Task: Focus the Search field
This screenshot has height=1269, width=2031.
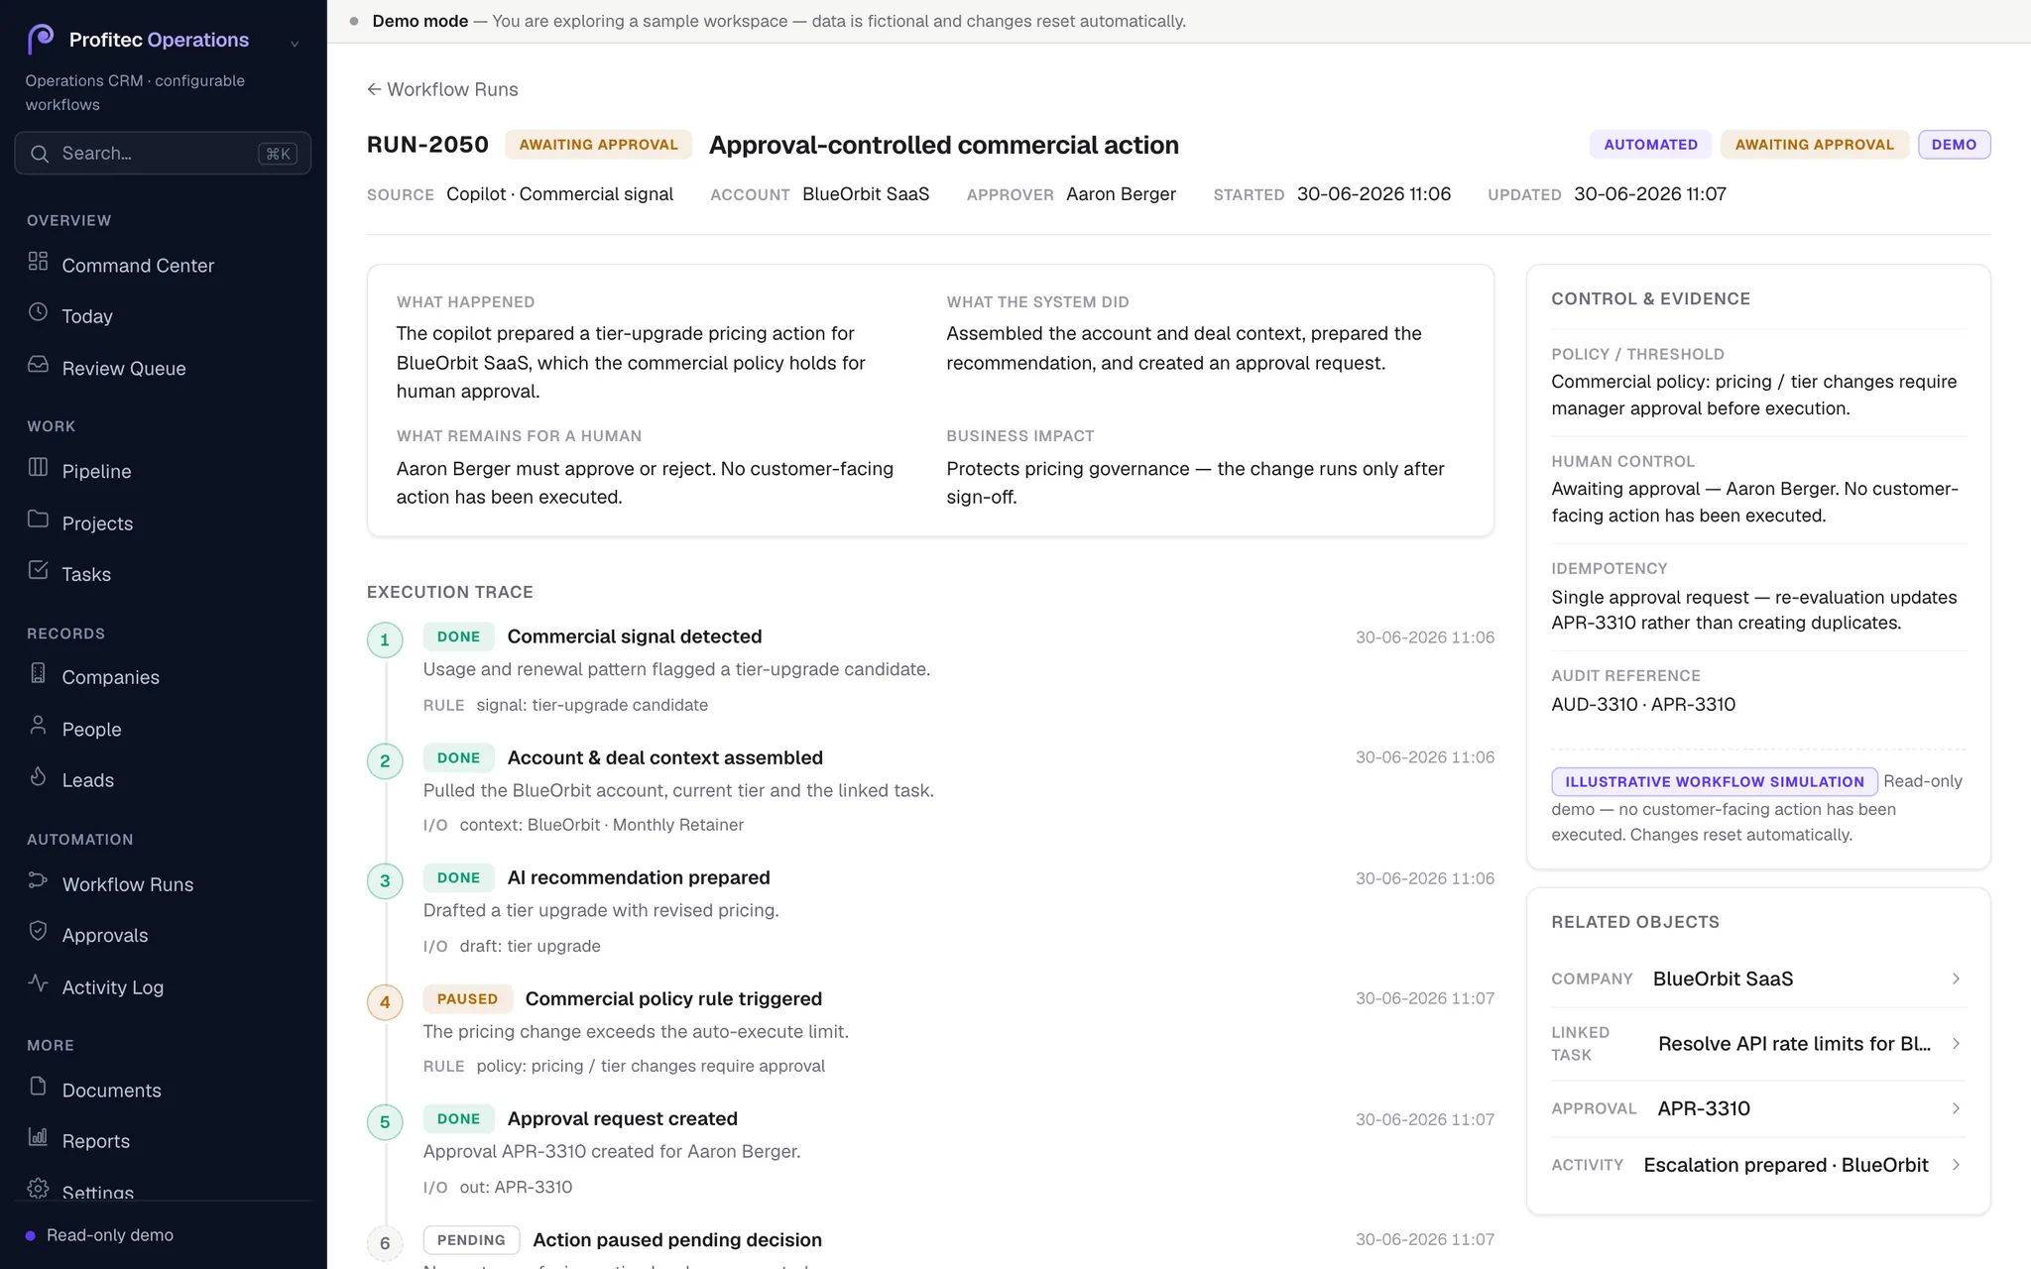Action: pos(163,154)
